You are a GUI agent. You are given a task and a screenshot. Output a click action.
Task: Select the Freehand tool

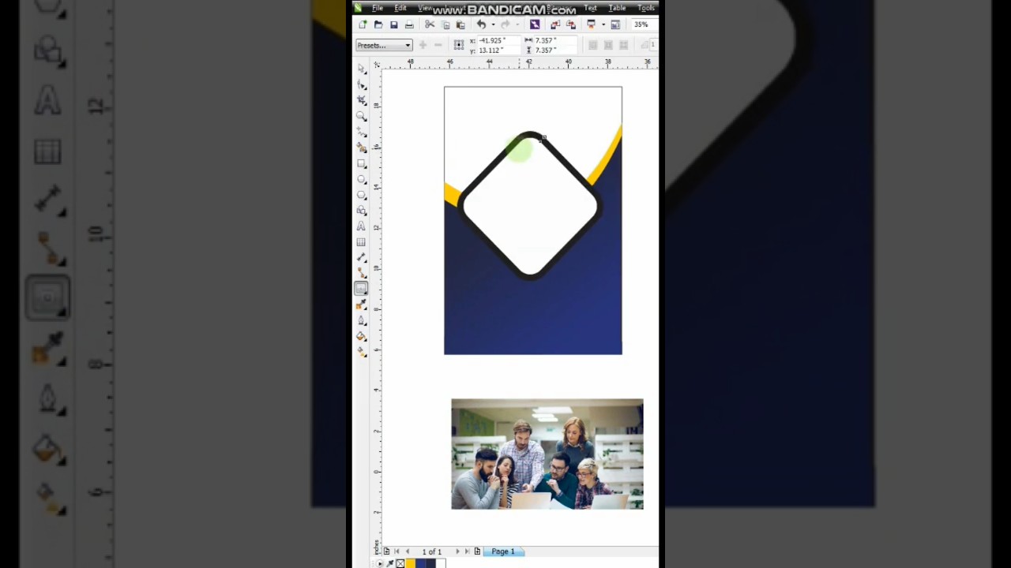click(362, 132)
